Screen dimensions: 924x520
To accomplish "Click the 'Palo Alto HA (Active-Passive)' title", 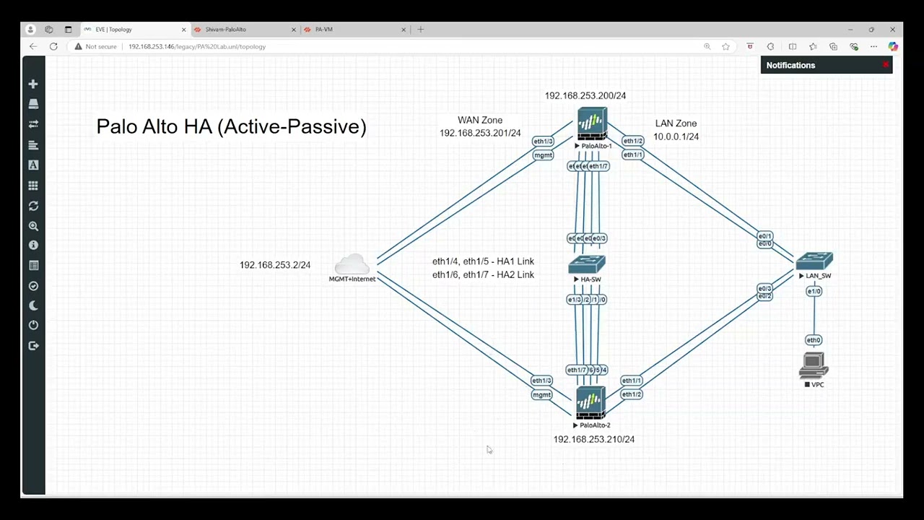I will coord(231,126).
